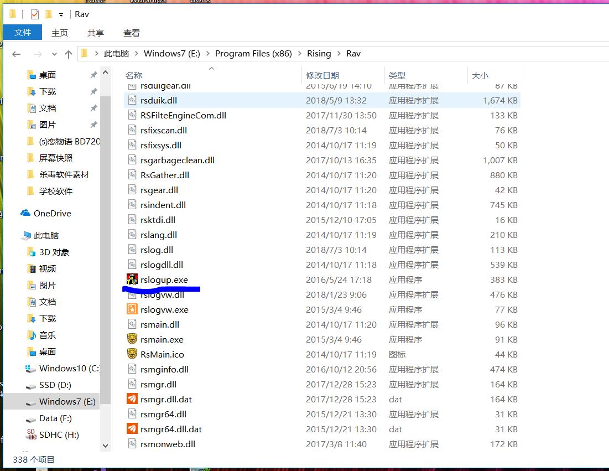Open the quick access toolbar customize dropdown
Screen dimensions: 609x471
tap(61, 15)
